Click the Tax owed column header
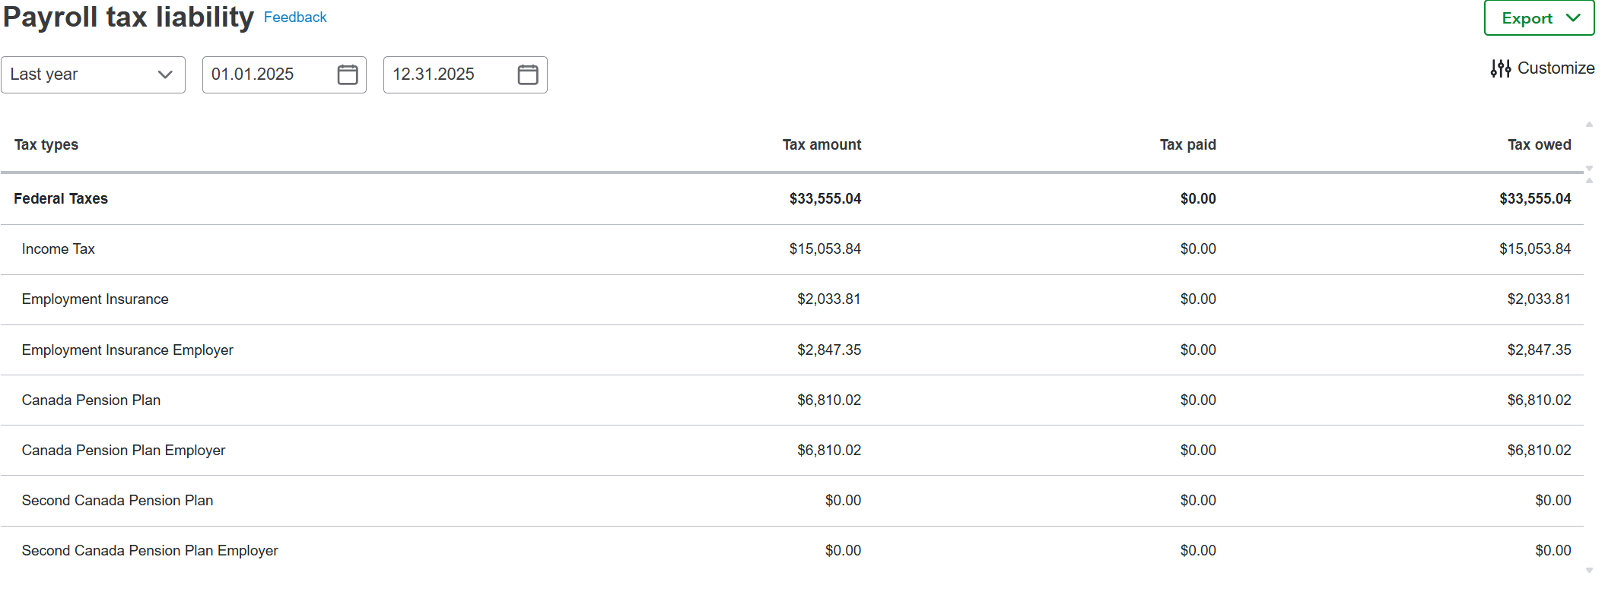The image size is (1605, 598). (x=1539, y=145)
